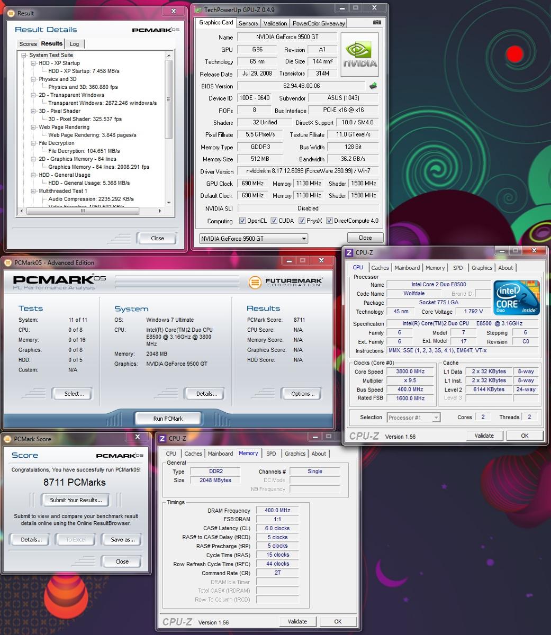Image resolution: width=551 pixels, height=635 pixels.
Task: Open the Validation tab in GPU-Z
Action: click(275, 23)
